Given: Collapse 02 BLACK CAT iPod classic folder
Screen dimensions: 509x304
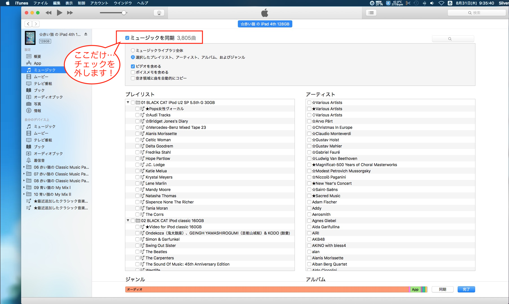Looking at the screenshot, I should [x=128, y=220].
